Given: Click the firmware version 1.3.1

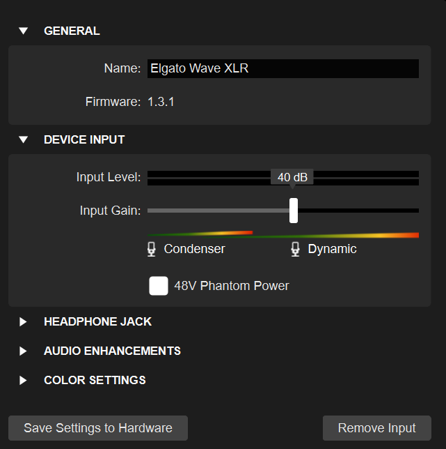Looking at the screenshot, I should 161,102.
